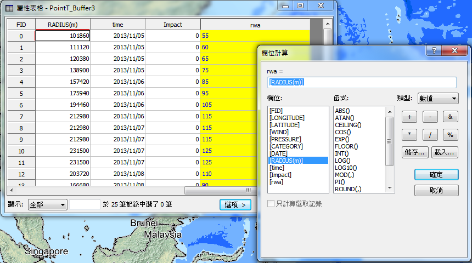The width and height of the screenshot is (472, 263).
Task: Select the [WIND] field in list
Action: pos(280,132)
